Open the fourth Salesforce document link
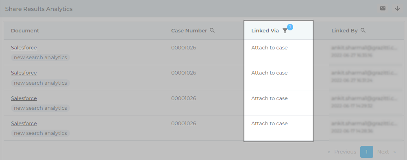The width and height of the screenshot is (407, 160). pos(24,123)
